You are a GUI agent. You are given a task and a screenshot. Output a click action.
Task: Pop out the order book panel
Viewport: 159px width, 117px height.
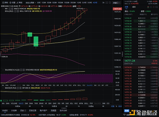(157, 7)
